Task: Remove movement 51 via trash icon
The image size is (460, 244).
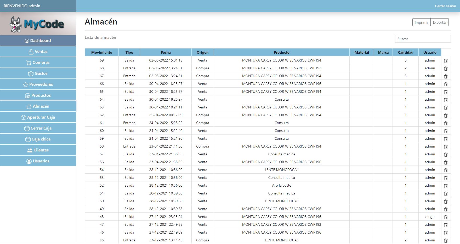Action: (x=446, y=193)
